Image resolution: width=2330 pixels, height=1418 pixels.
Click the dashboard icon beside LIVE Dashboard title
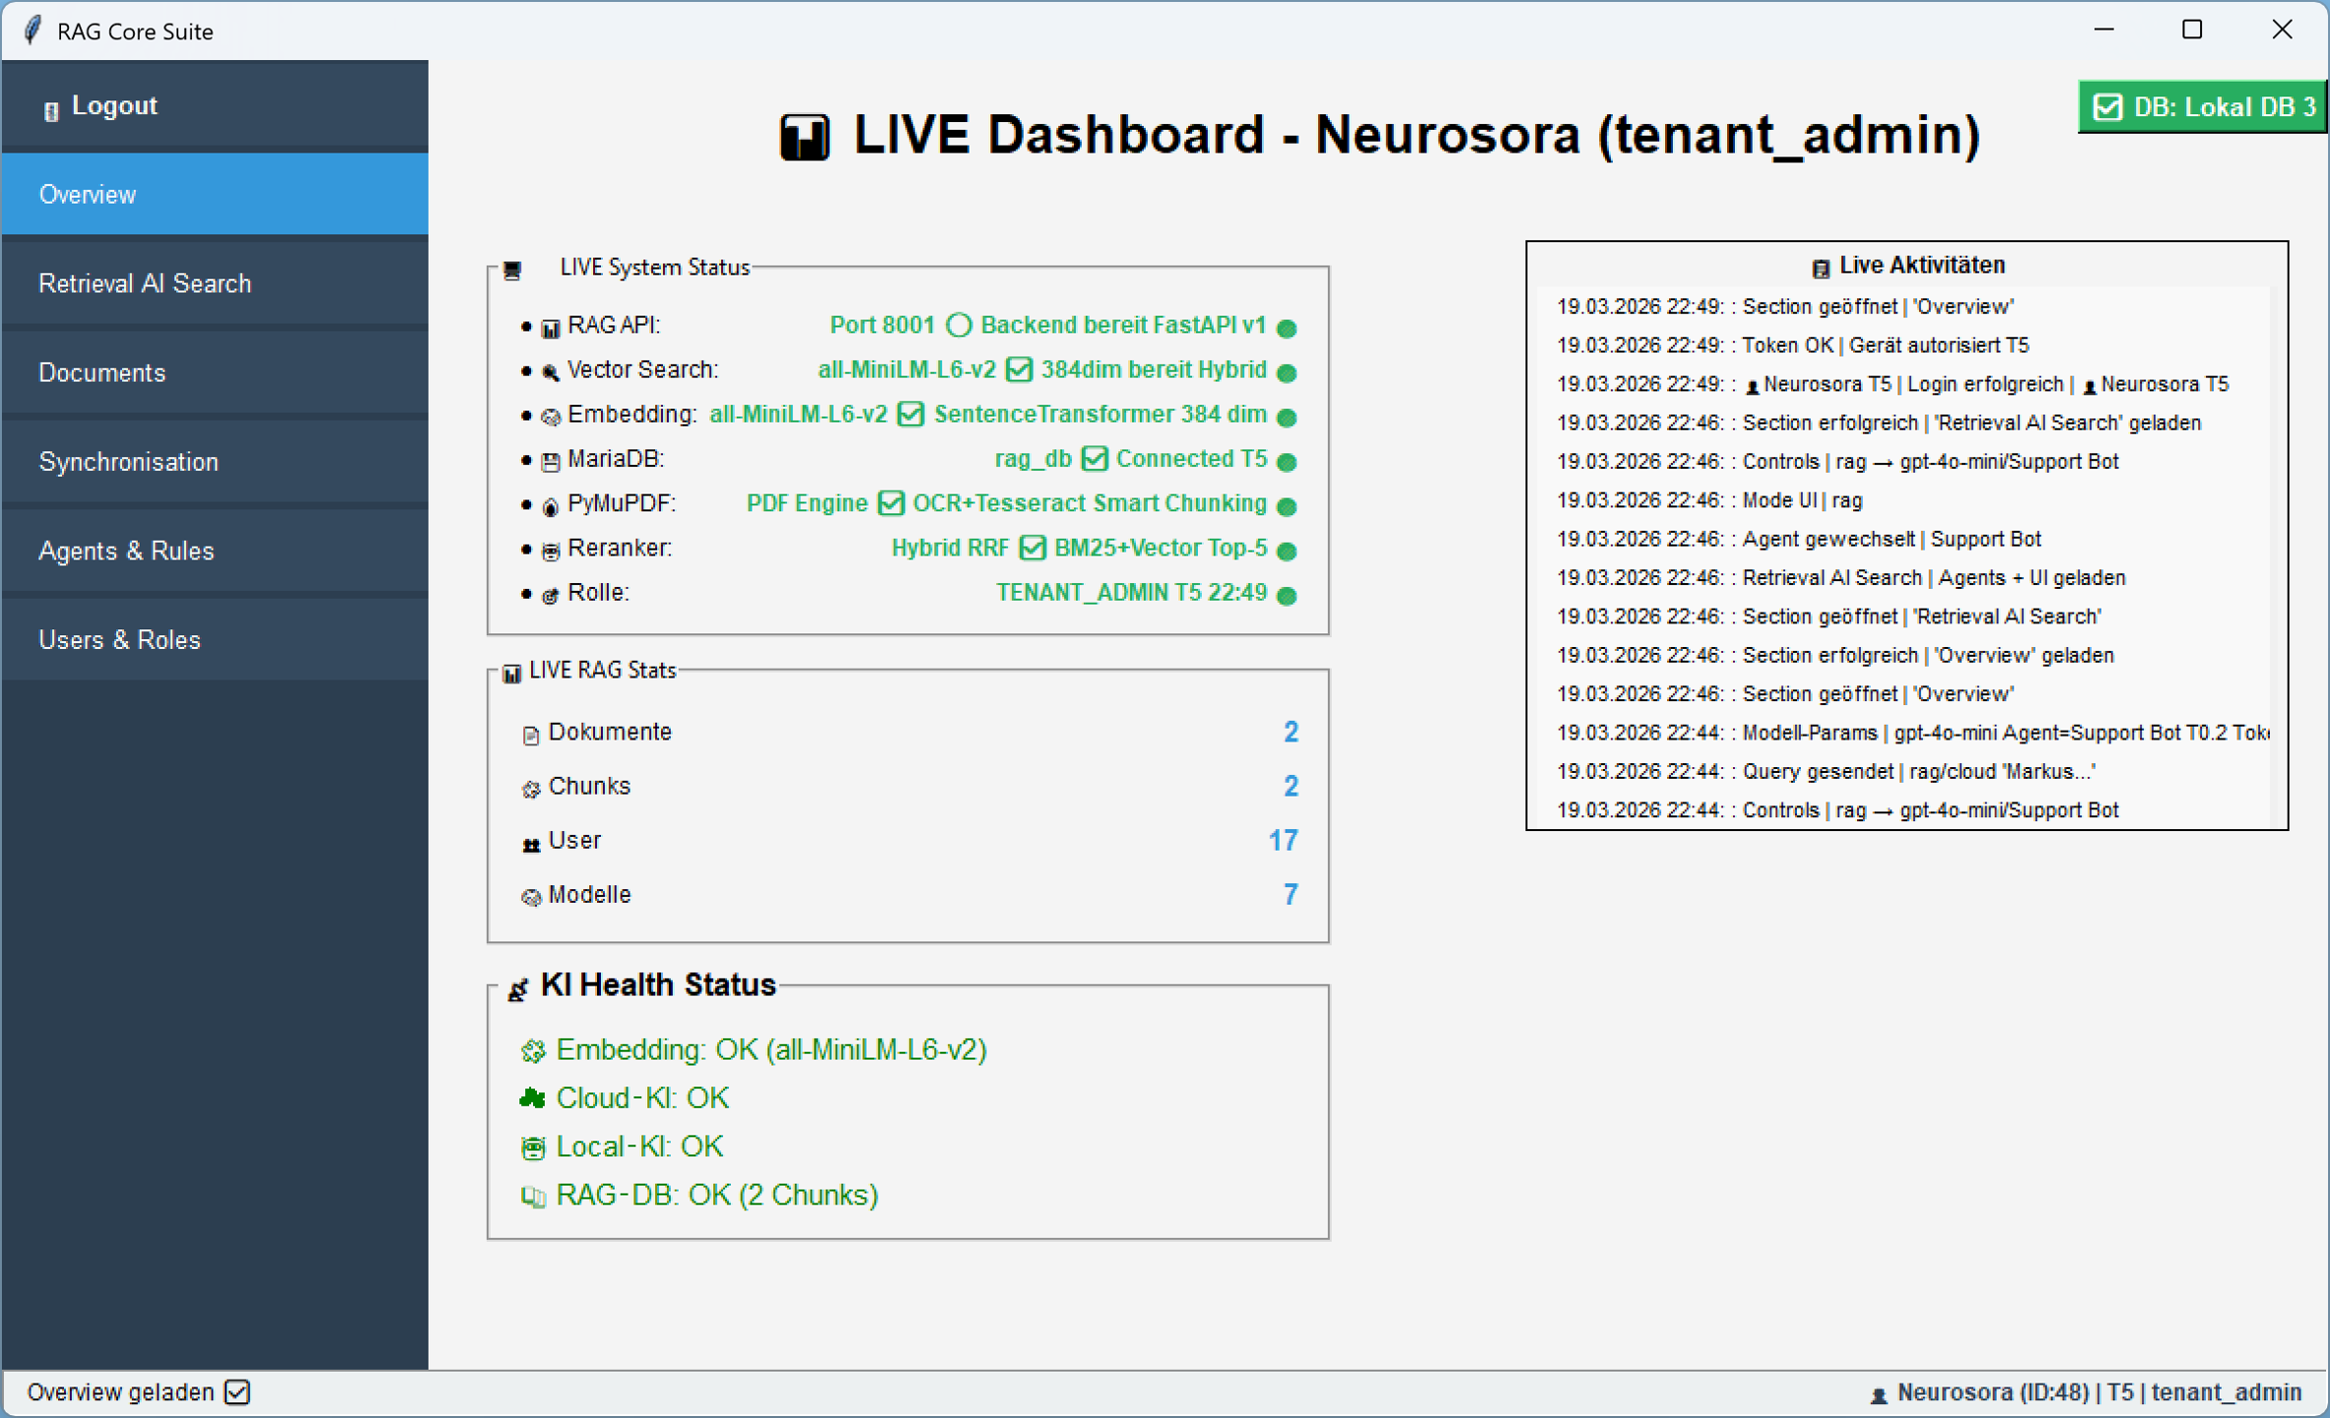tap(804, 136)
